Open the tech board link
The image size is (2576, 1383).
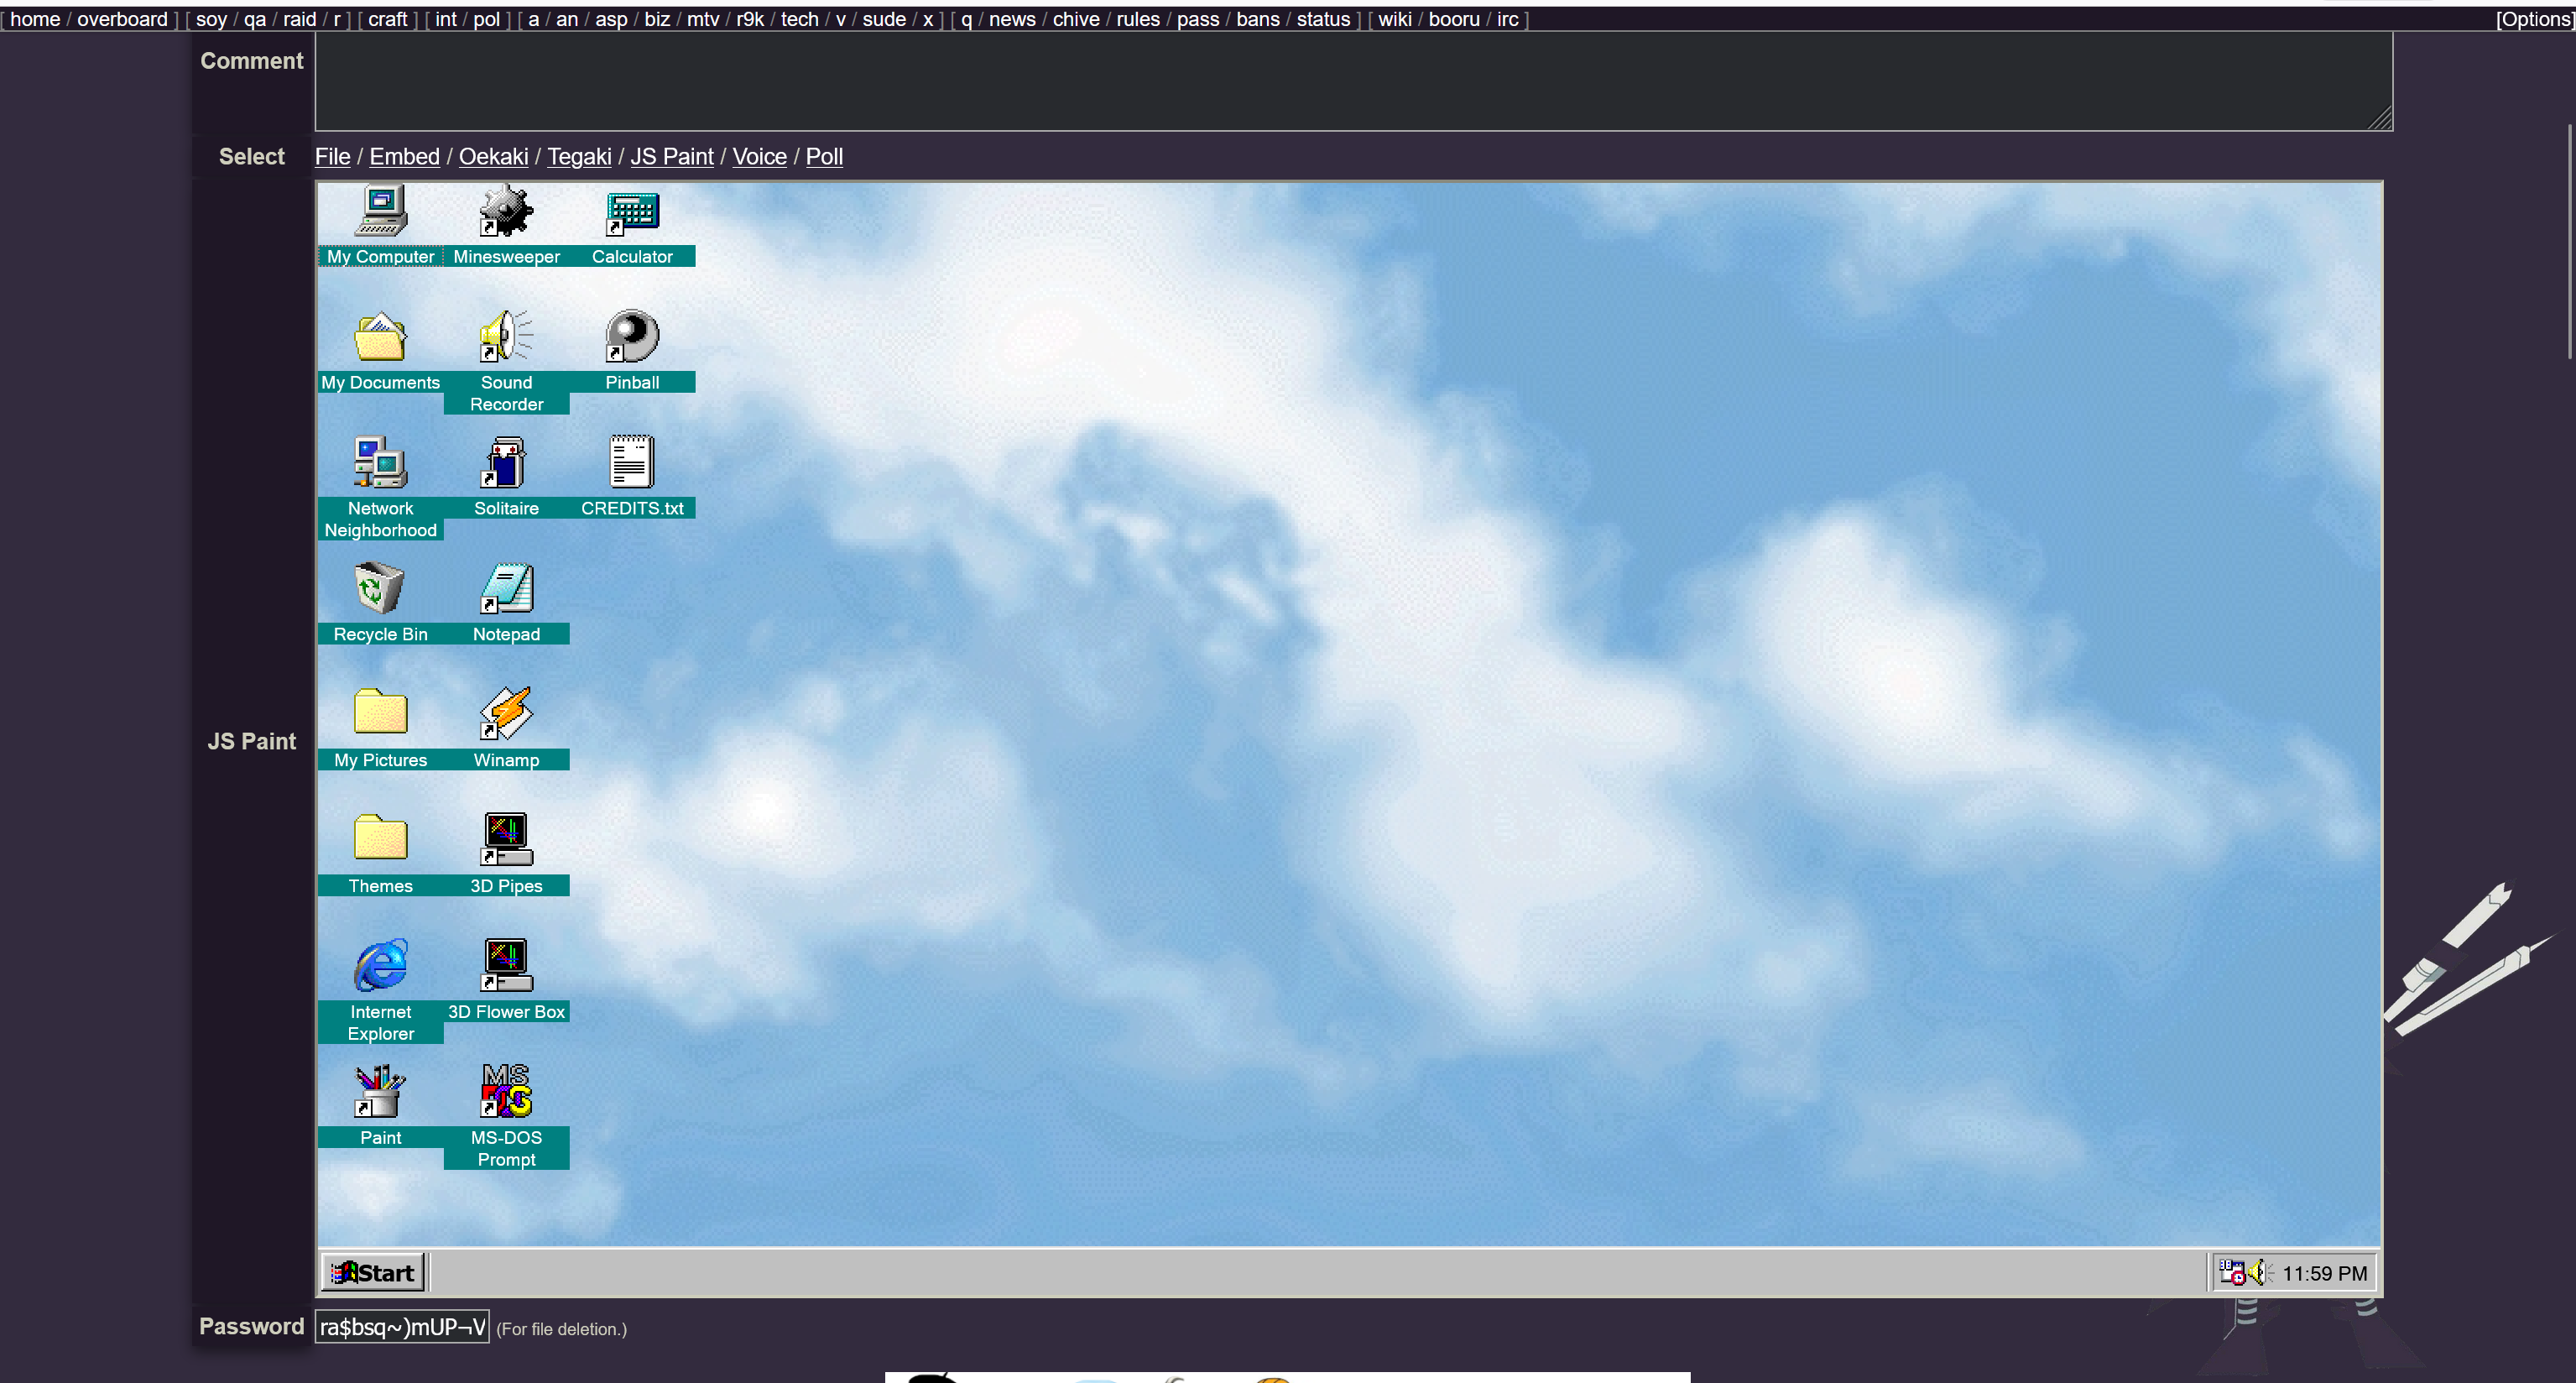coord(799,19)
